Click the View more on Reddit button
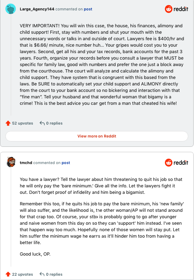 coord(97,136)
